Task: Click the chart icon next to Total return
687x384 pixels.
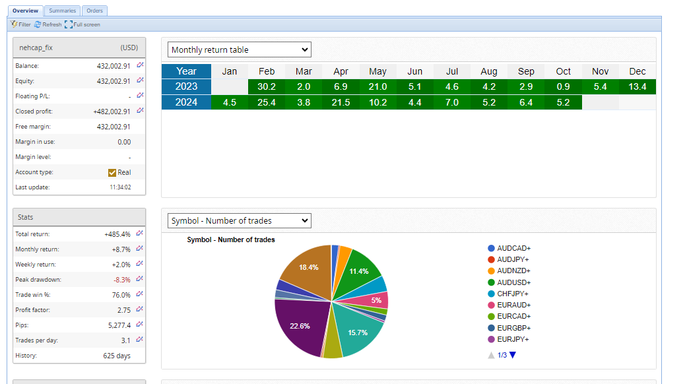Action: [140, 234]
